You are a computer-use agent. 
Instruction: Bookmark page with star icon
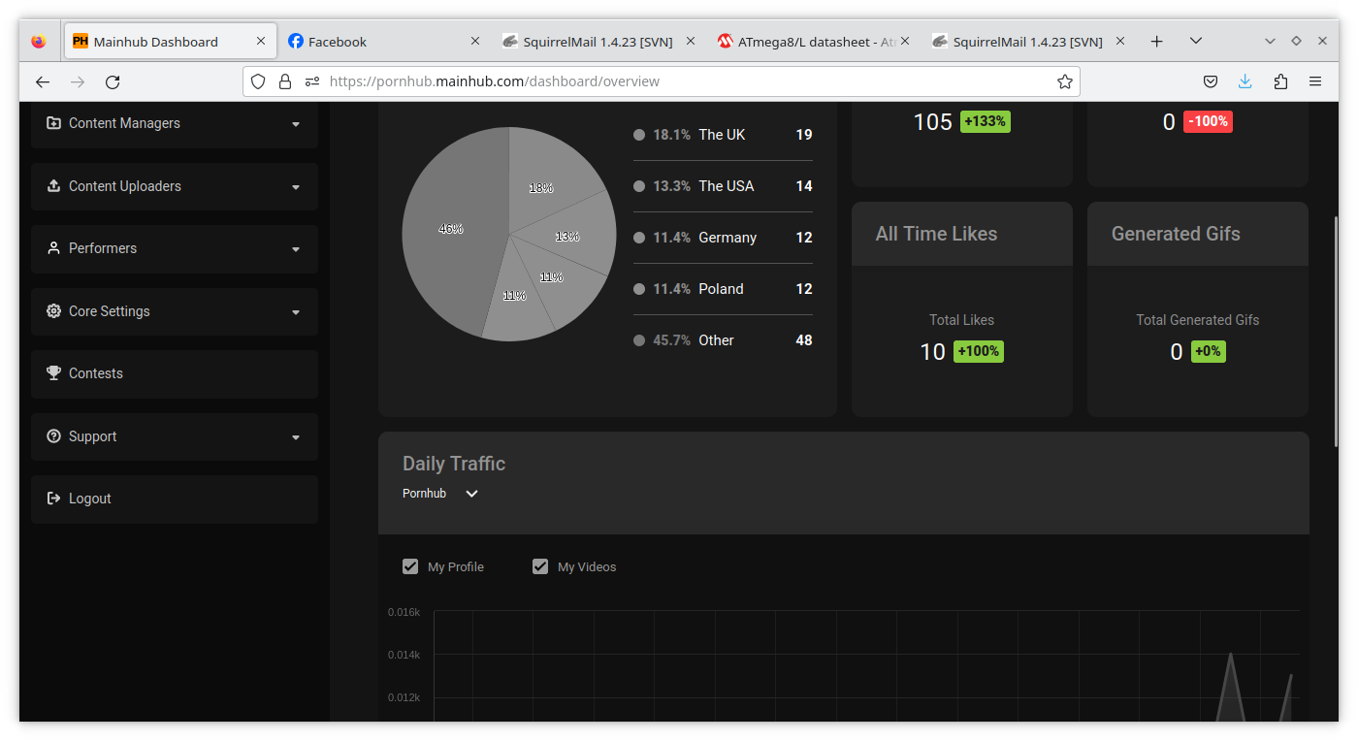click(x=1064, y=81)
